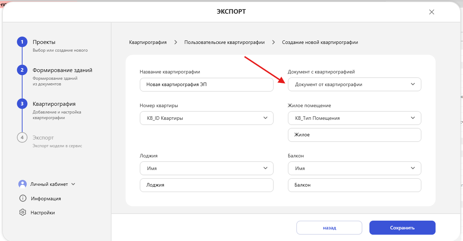Click the Личный кабинет avatar icon
The width and height of the screenshot is (463, 241).
point(23,184)
